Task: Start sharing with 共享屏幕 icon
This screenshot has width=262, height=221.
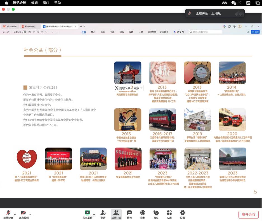Action: pos(87,213)
